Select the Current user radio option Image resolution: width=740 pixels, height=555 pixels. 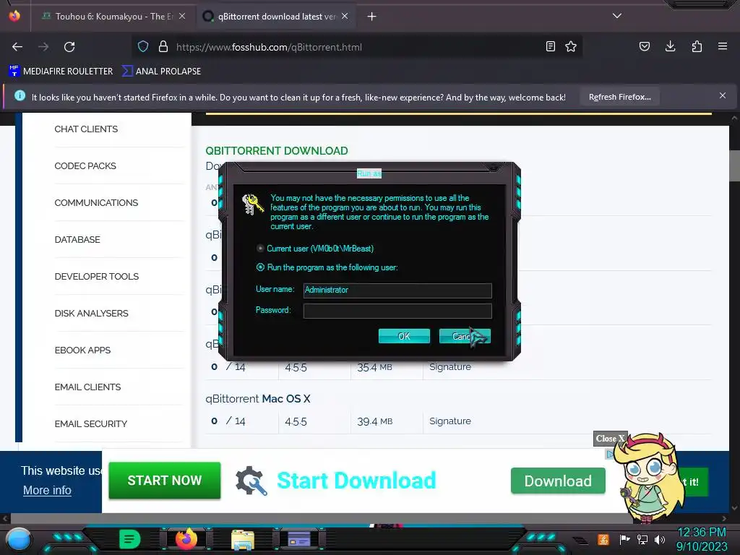click(260, 249)
